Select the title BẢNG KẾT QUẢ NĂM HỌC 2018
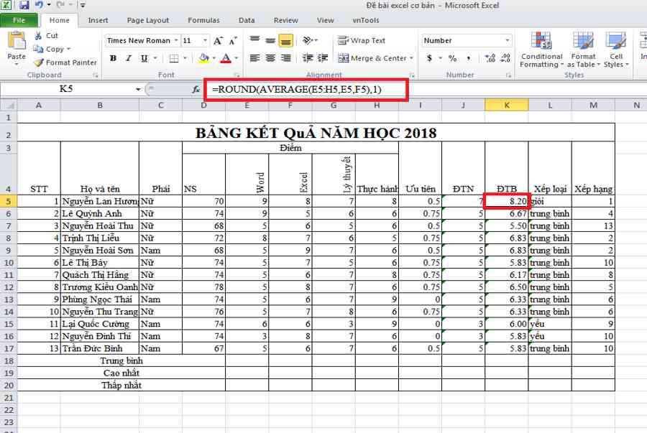This screenshot has height=433, width=647. point(316,133)
